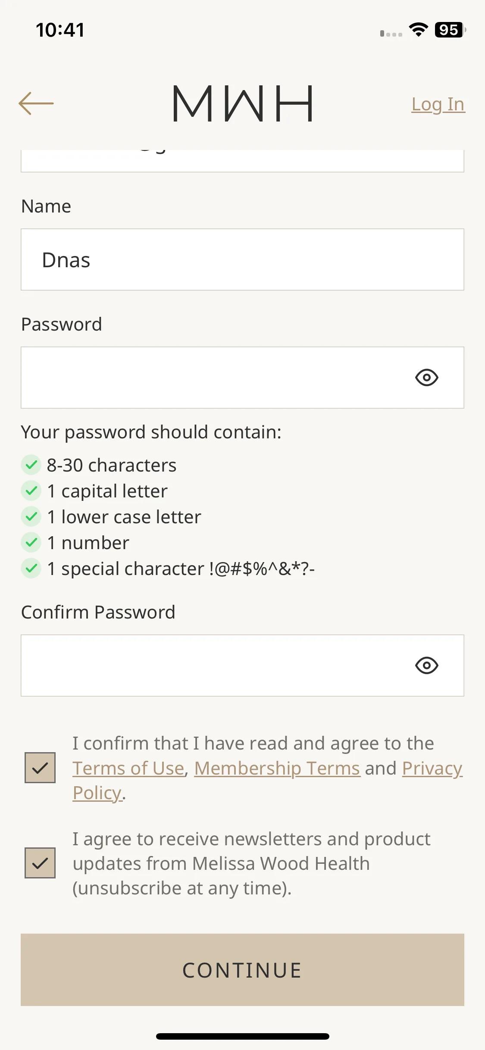Tap the CONTINUE button
This screenshot has width=485, height=1050.
pos(242,970)
